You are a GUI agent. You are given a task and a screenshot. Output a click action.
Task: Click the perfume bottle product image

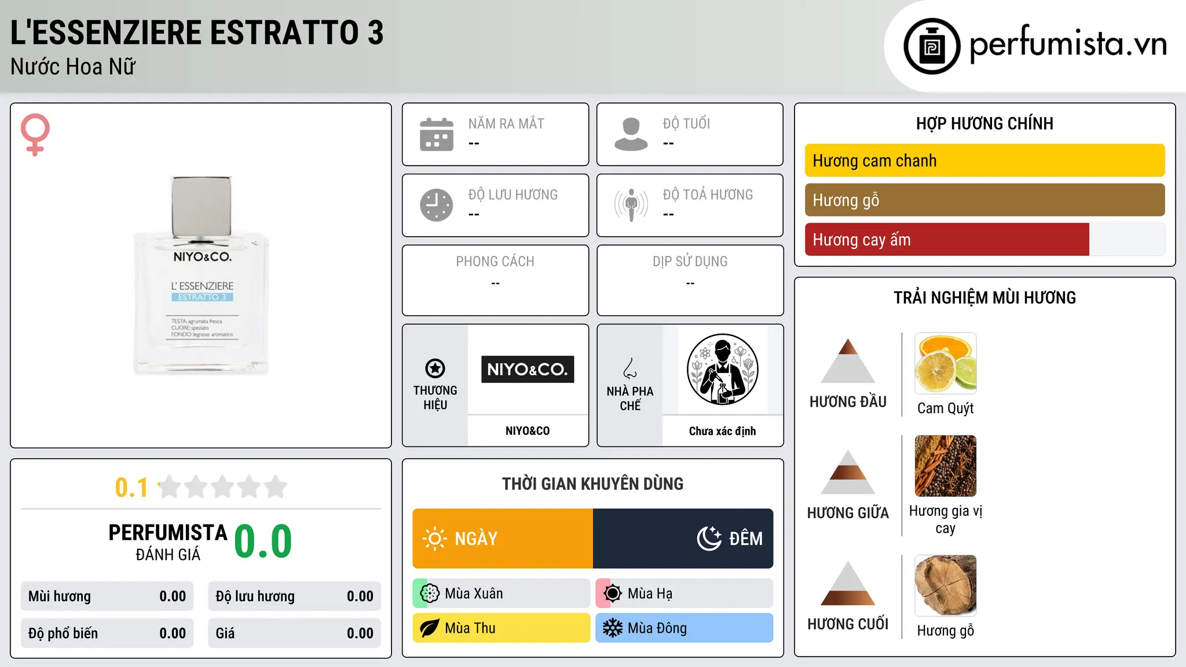[x=202, y=276]
